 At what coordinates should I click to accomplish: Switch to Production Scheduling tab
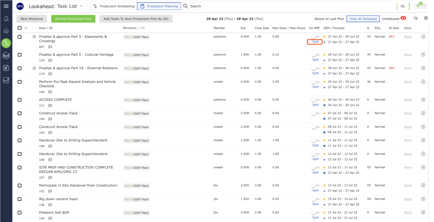click(x=114, y=6)
